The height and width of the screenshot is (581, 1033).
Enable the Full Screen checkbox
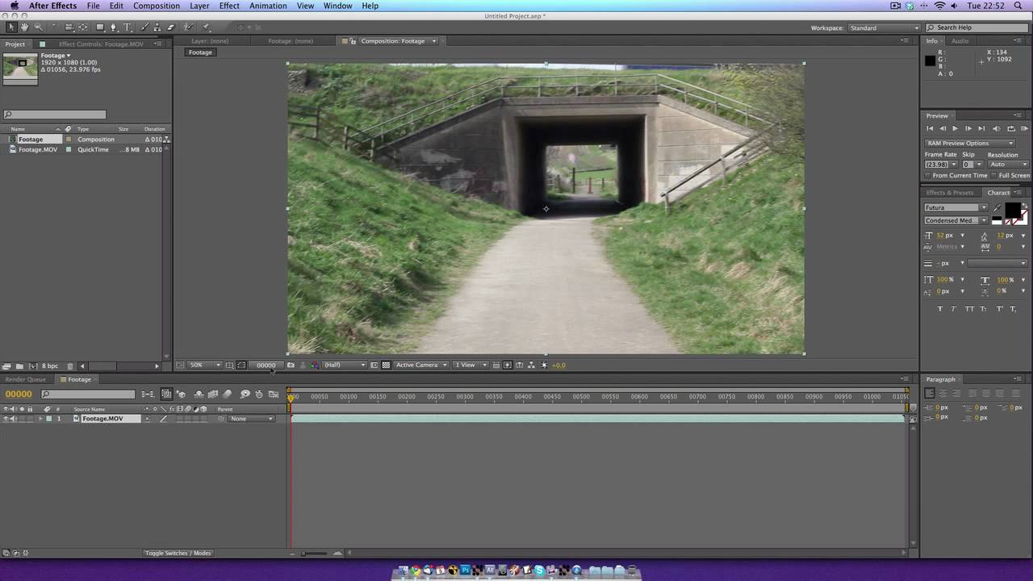coord(994,175)
